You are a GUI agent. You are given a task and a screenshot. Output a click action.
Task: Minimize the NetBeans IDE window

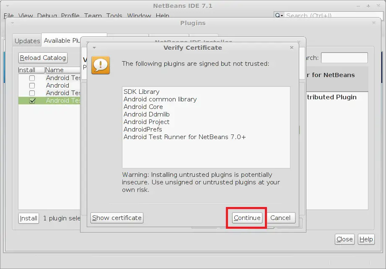tap(358, 6)
